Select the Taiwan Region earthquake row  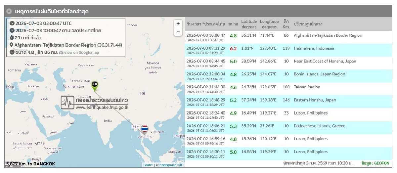pos(288,89)
